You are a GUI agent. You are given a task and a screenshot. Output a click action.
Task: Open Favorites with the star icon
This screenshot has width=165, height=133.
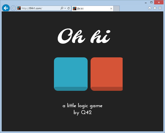[155, 8]
